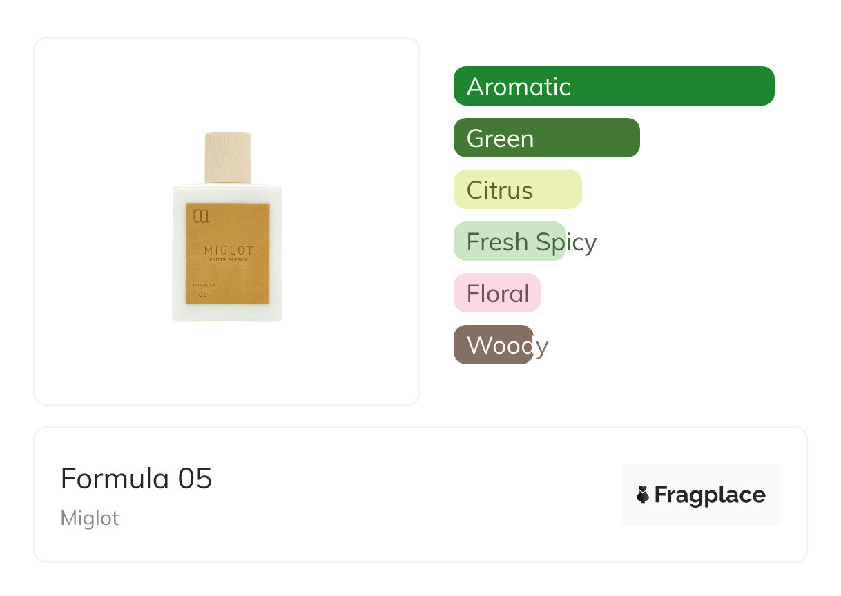Click the Citrus accord bar
The height and width of the screenshot is (596, 841).
(517, 190)
